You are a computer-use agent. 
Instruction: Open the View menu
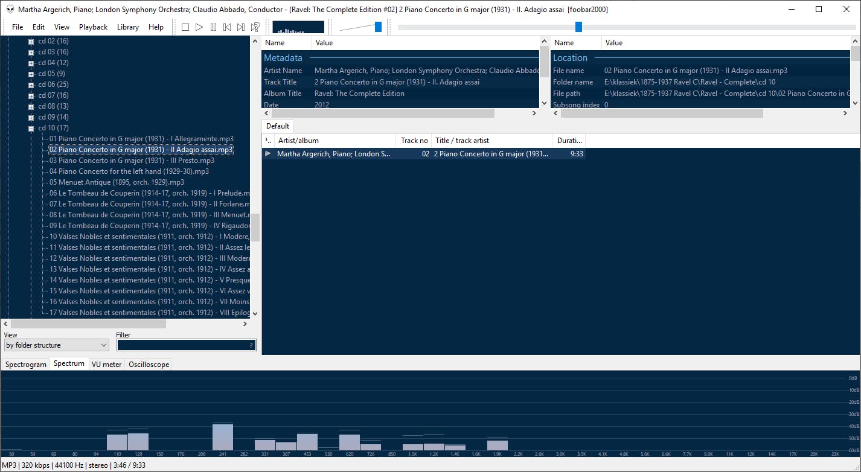[x=62, y=27]
